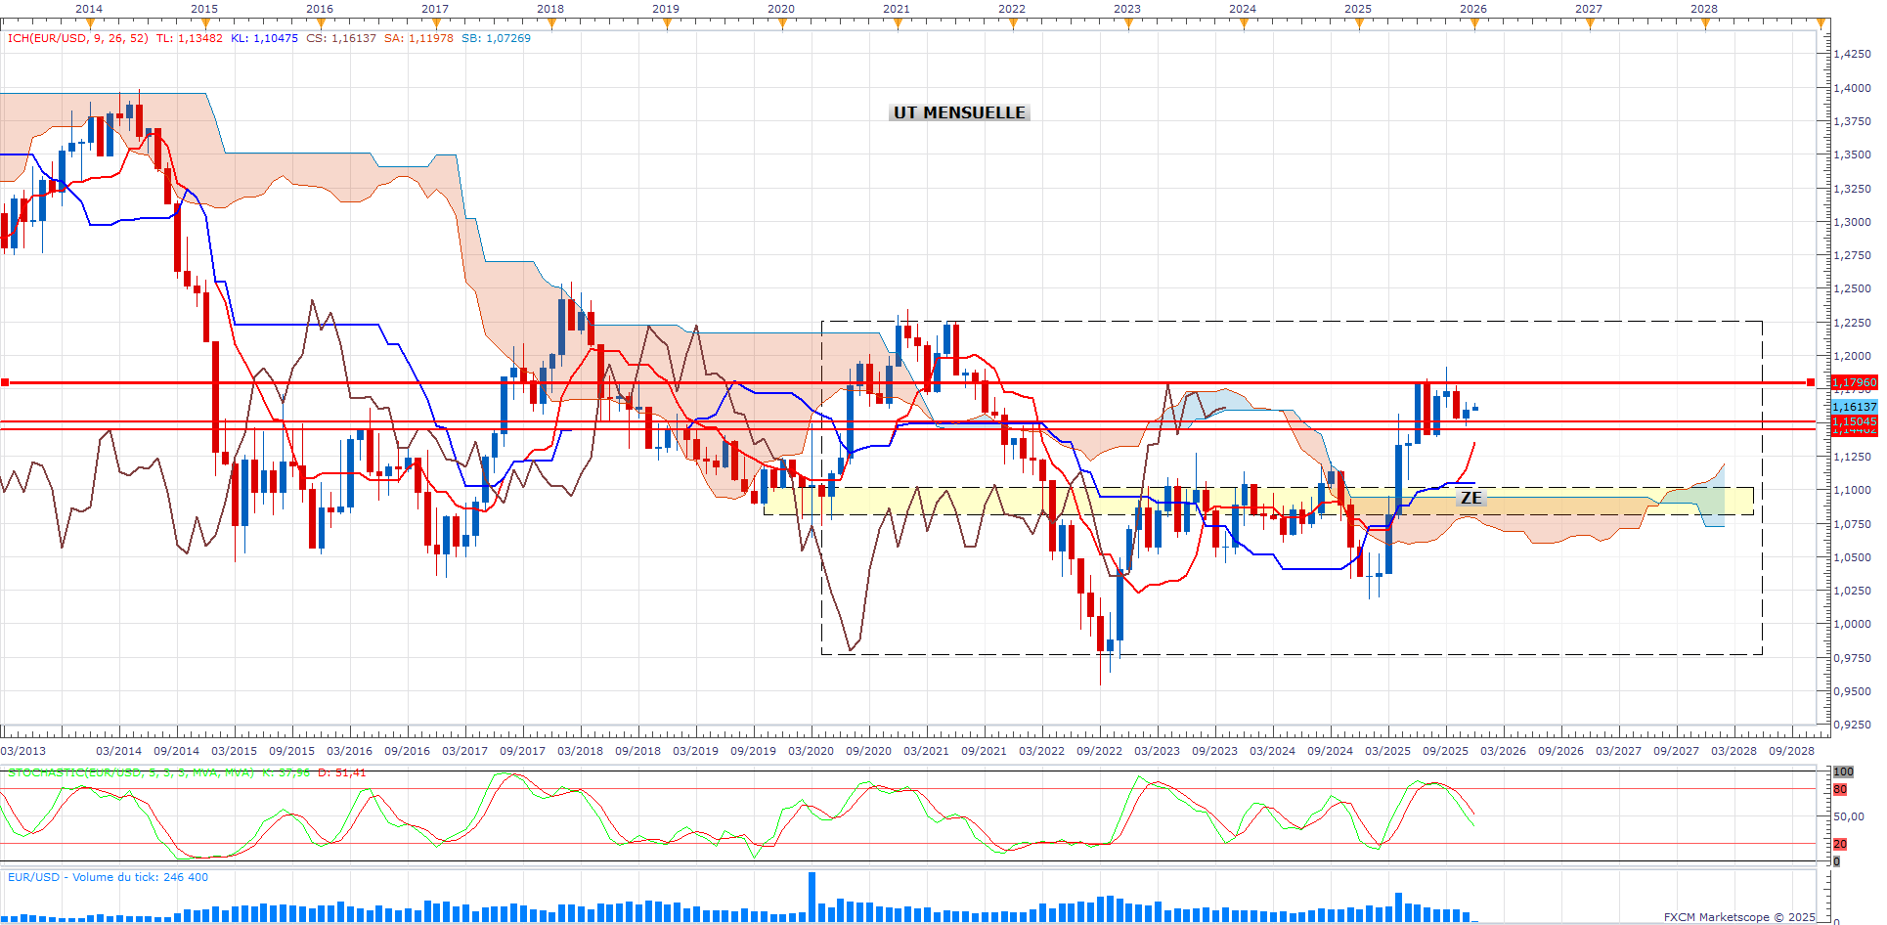The height and width of the screenshot is (925, 1887).
Task: Click the 1,4250 price axis label
Action: tap(1853, 54)
